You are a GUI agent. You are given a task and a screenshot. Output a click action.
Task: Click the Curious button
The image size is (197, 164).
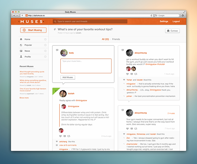pyautogui.click(x=172, y=31)
